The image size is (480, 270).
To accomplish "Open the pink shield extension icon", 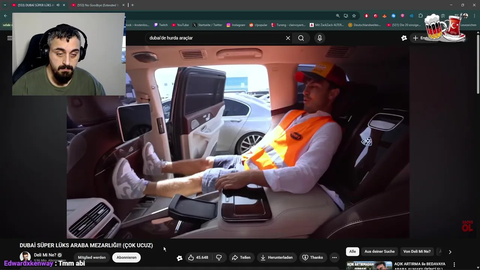I will click(x=402, y=16).
